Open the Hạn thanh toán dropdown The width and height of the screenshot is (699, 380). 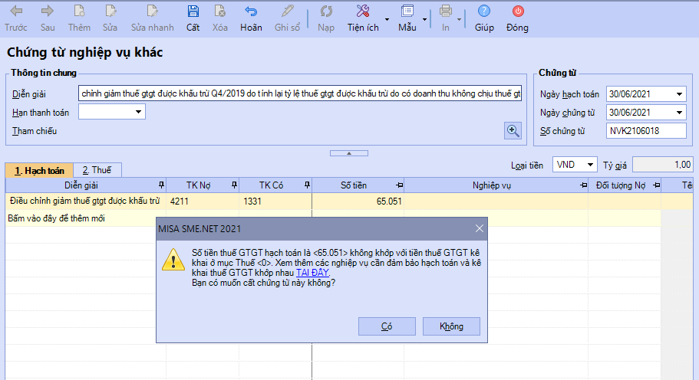click(139, 113)
